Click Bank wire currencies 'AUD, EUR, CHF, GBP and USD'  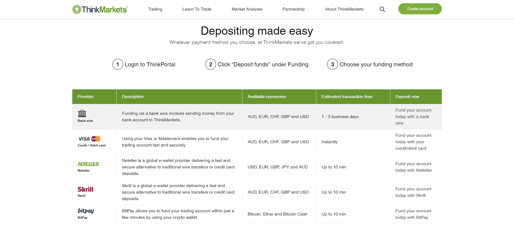pyautogui.click(x=278, y=117)
